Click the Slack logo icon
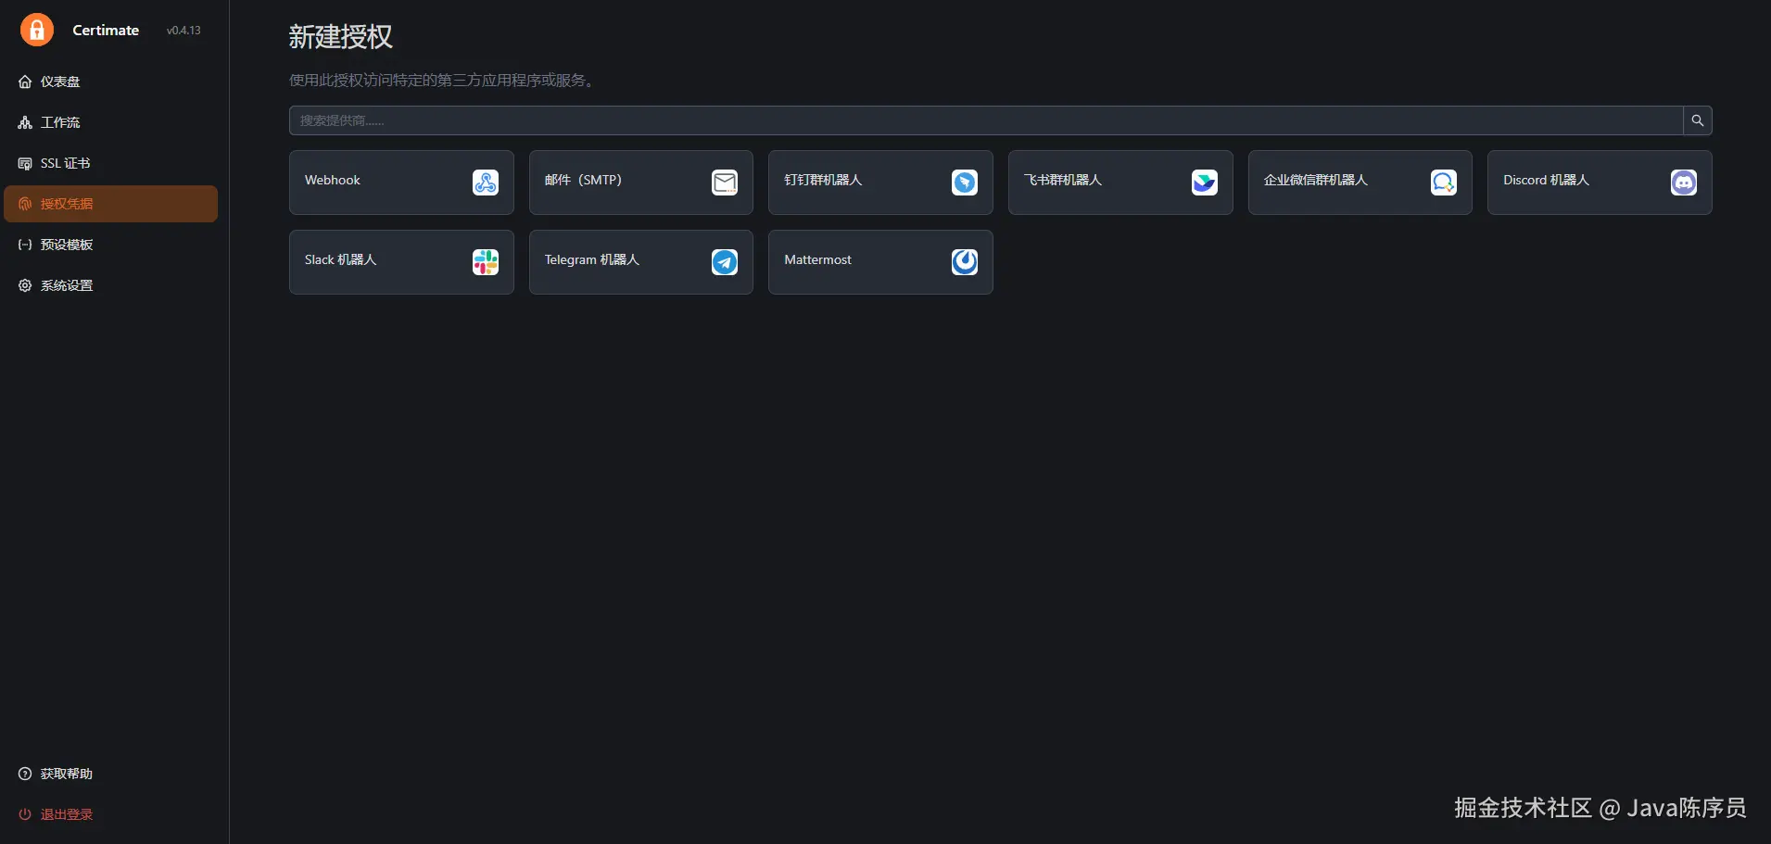This screenshot has height=844, width=1771. pos(486,262)
